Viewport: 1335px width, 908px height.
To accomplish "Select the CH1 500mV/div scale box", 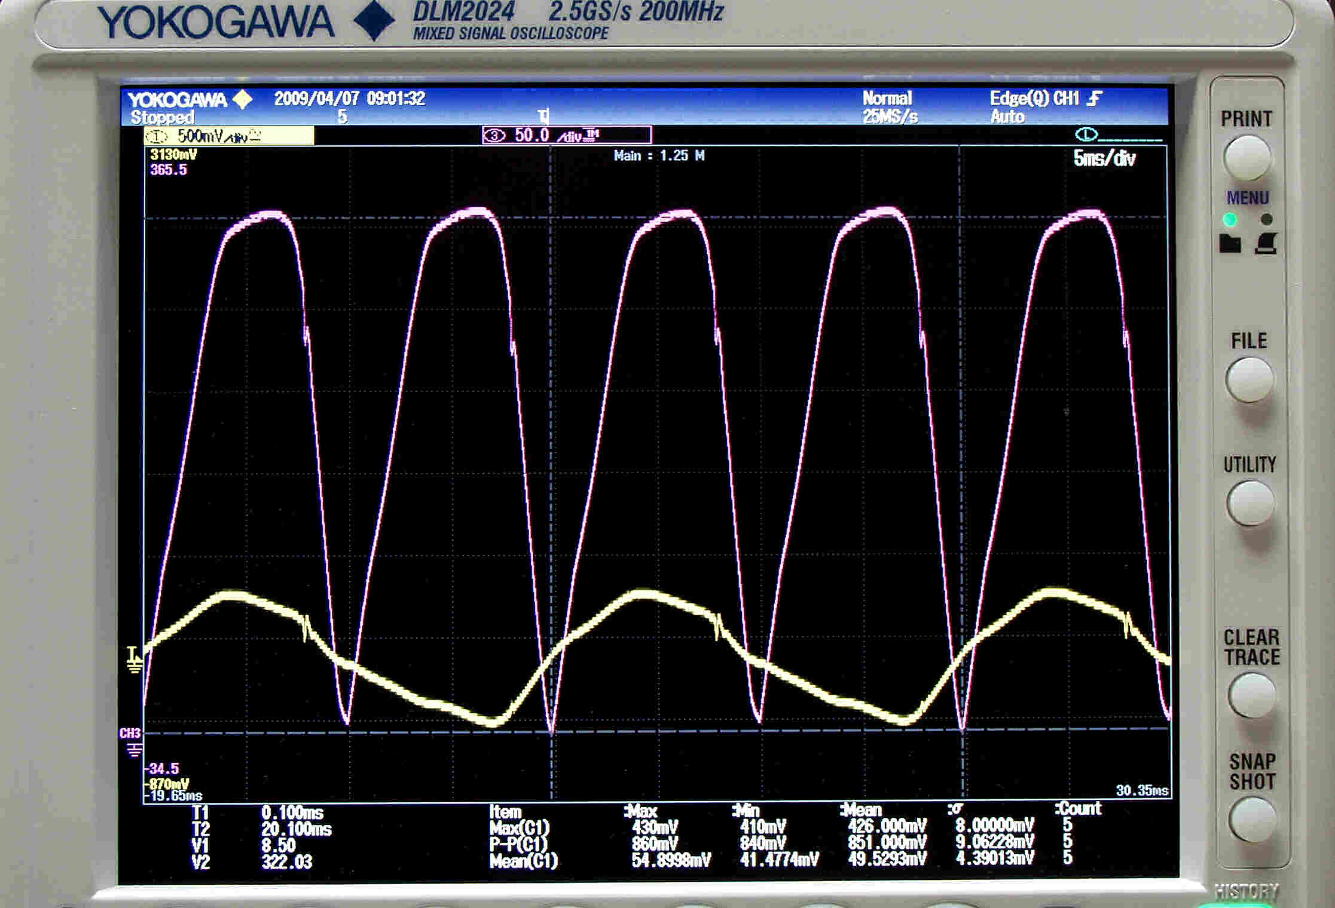I will 228,136.
